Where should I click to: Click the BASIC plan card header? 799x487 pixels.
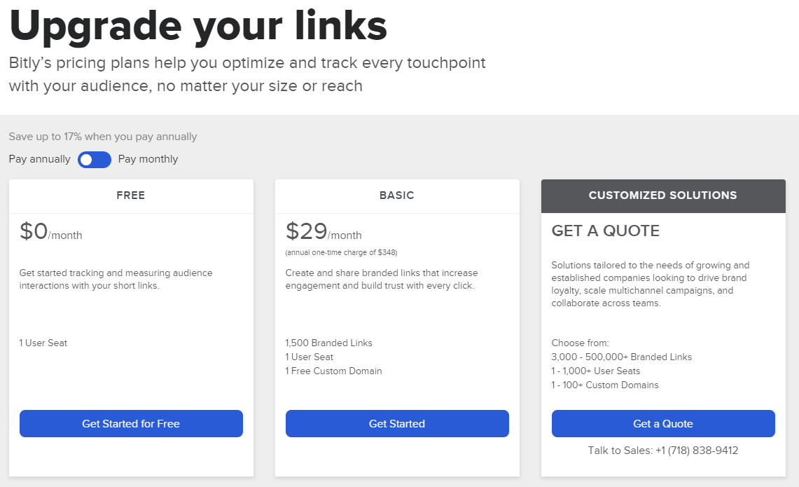click(397, 196)
